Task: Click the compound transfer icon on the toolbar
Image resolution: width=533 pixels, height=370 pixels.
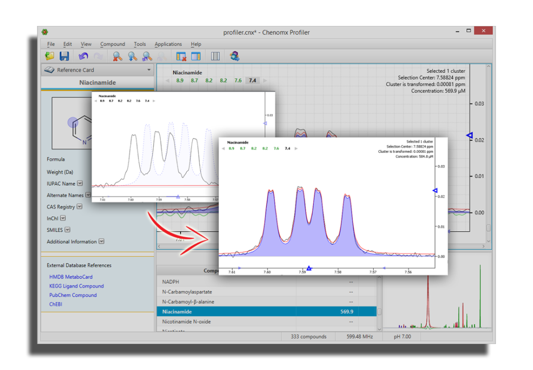Action: [234, 56]
